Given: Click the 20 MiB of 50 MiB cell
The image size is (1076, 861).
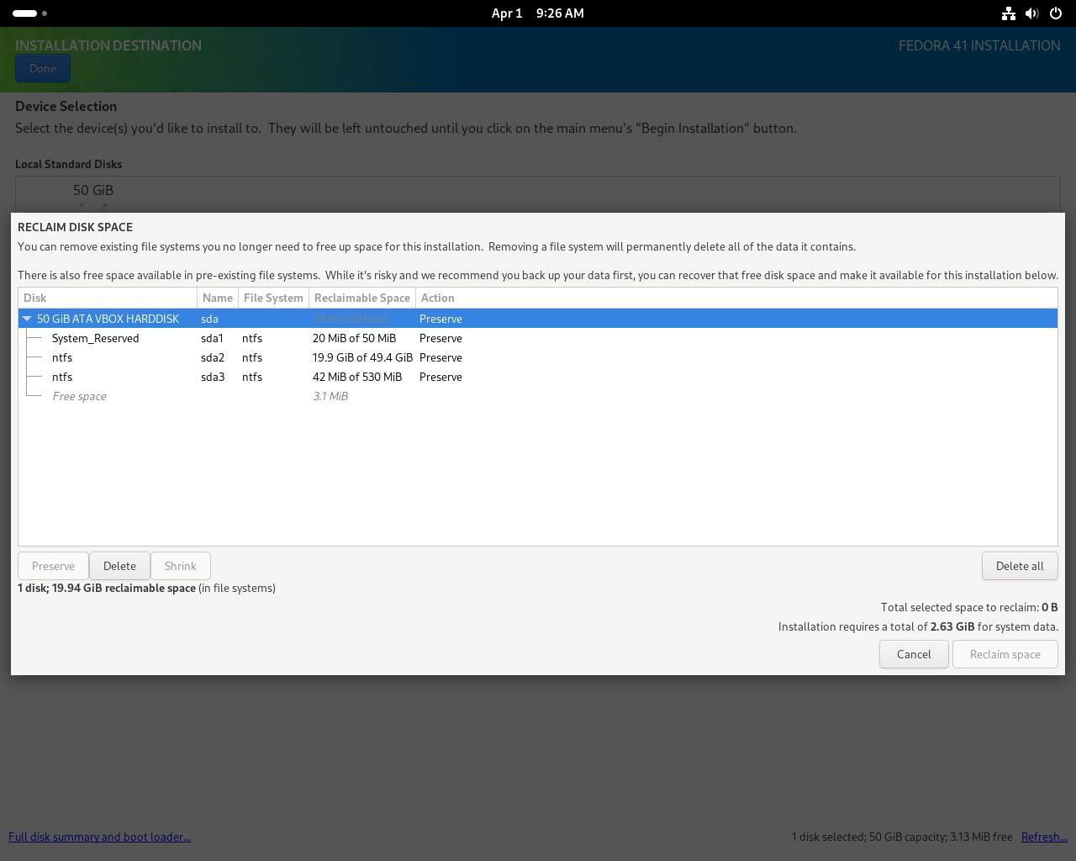Looking at the screenshot, I should tap(354, 338).
